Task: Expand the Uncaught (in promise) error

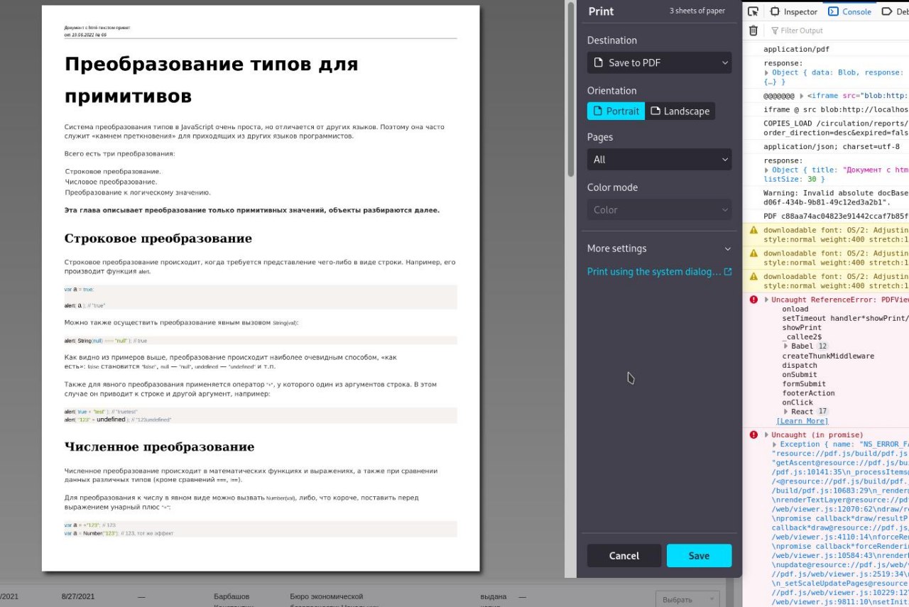Action: point(767,435)
